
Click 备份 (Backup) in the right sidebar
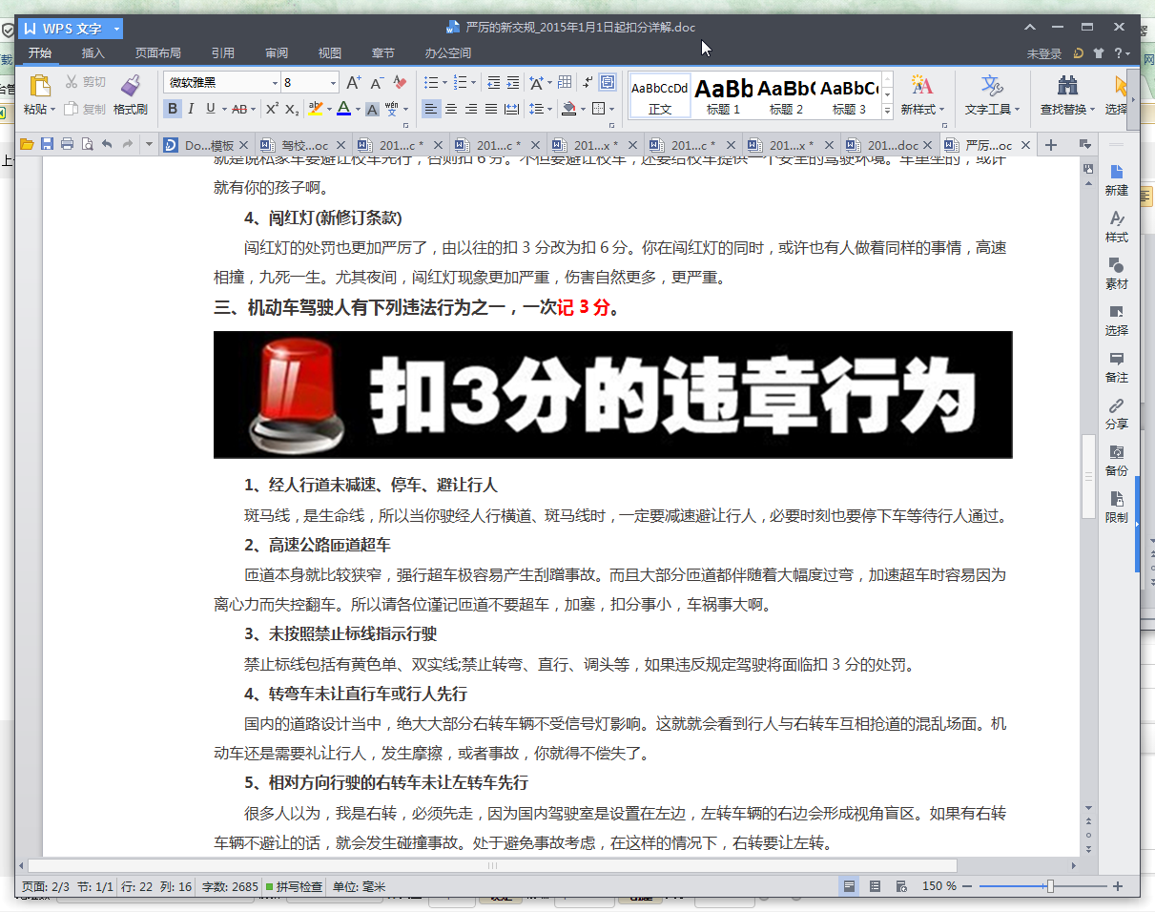pos(1116,460)
